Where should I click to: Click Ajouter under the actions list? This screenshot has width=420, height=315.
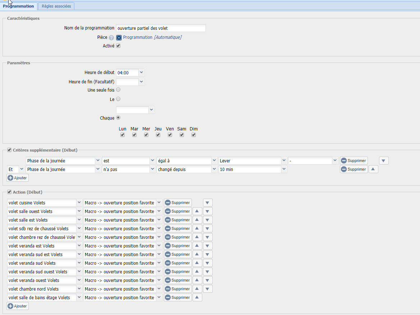[17, 306]
